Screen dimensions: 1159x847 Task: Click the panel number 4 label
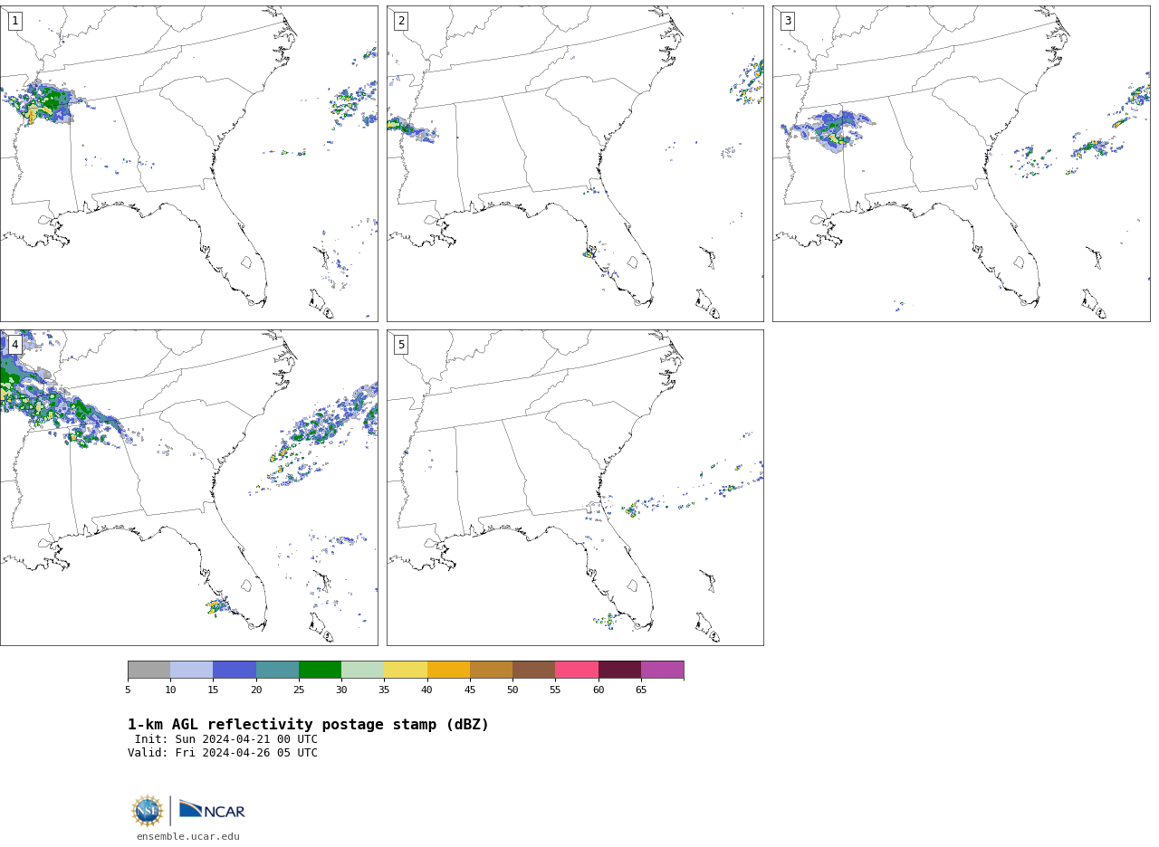pyautogui.click(x=14, y=345)
